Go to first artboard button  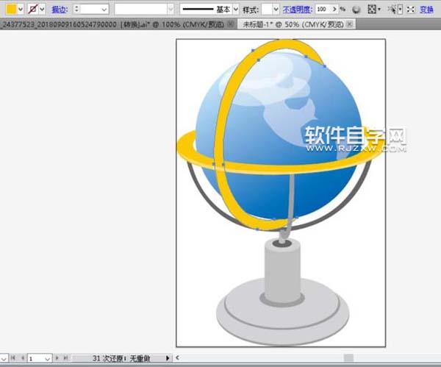[x=13, y=358]
